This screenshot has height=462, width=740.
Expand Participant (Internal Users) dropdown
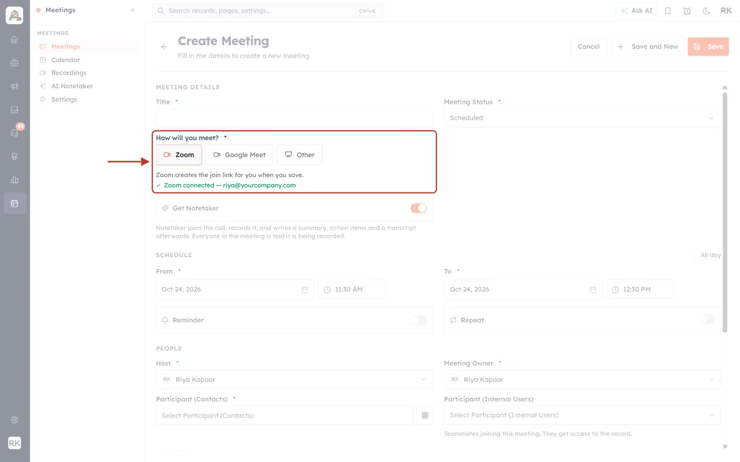[x=582, y=415]
